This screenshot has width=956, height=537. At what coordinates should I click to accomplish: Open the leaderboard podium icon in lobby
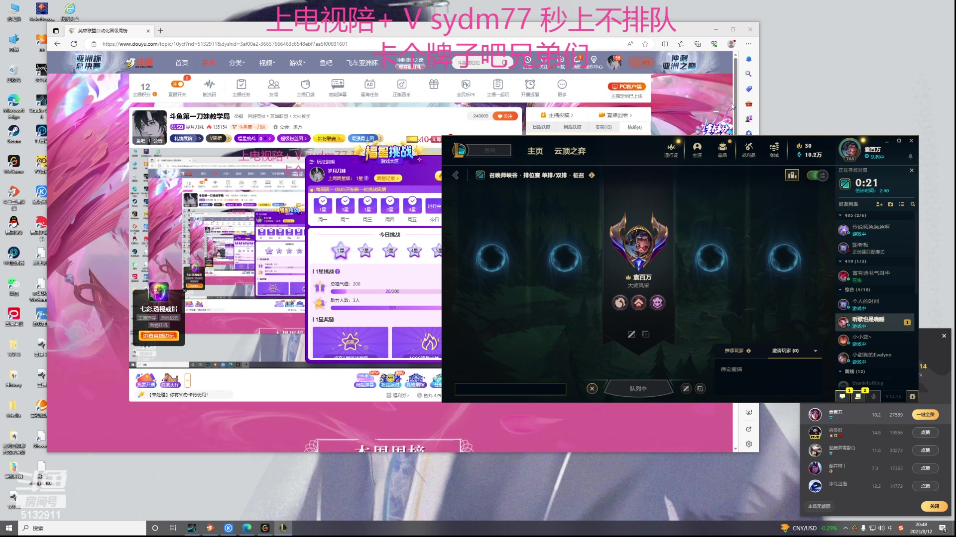tap(792, 175)
